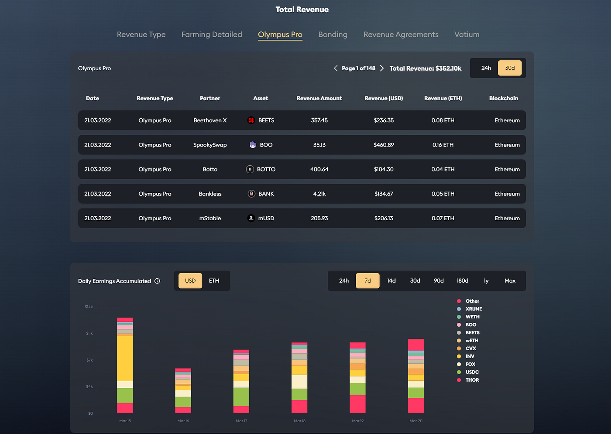Click the Mar 15 stacked bar
The width and height of the screenshot is (611, 434).
(x=125, y=365)
